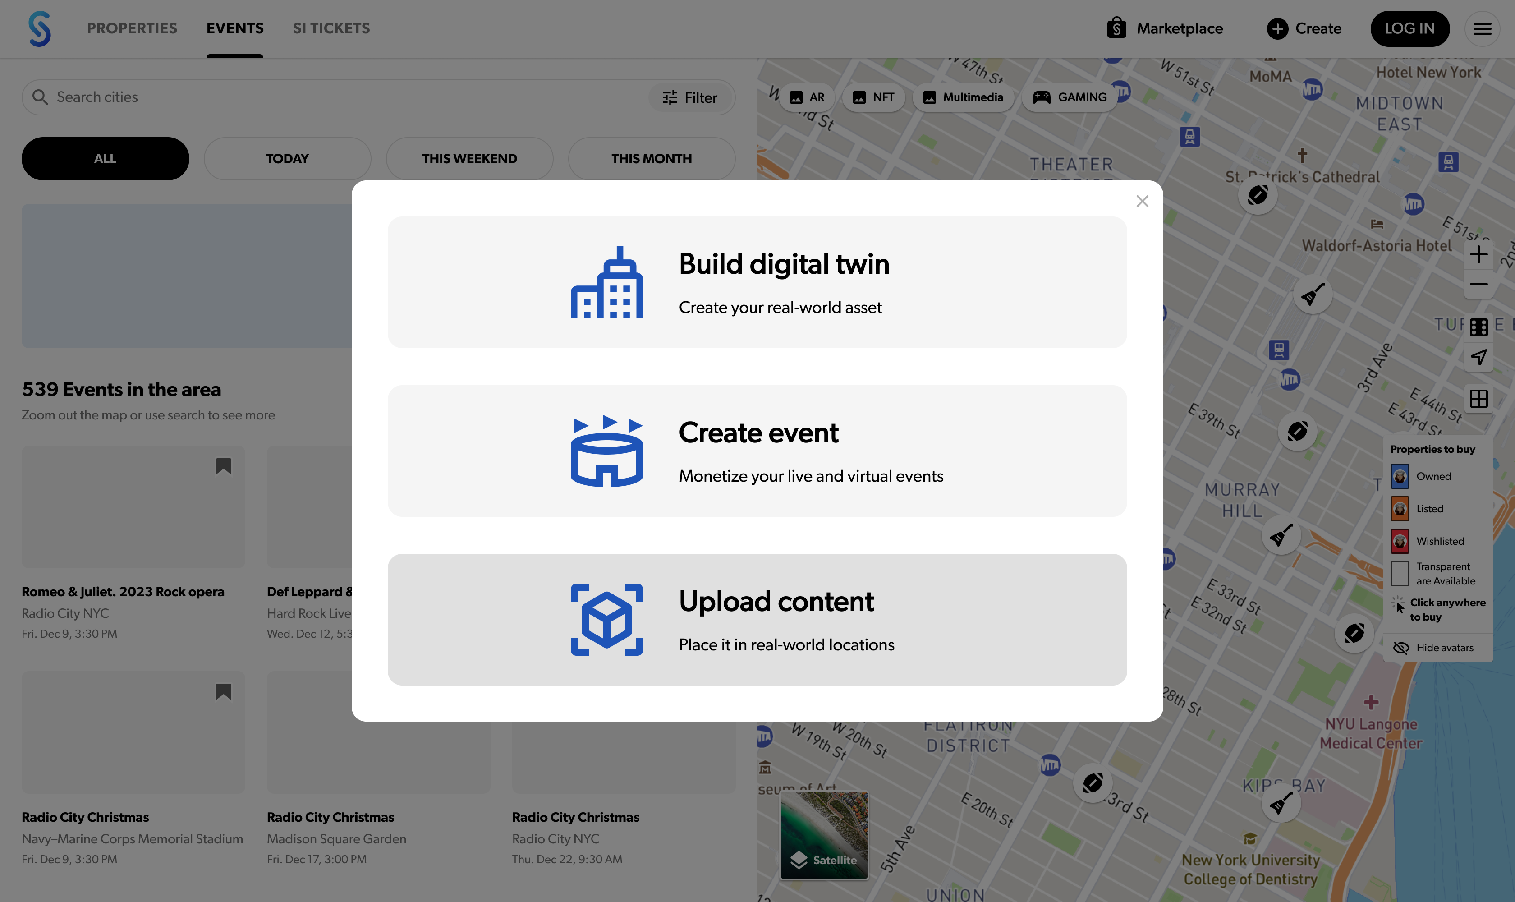1515x902 pixels.
Task: Click football marker near St. Patrick's Cathedral
Action: pyautogui.click(x=1258, y=196)
